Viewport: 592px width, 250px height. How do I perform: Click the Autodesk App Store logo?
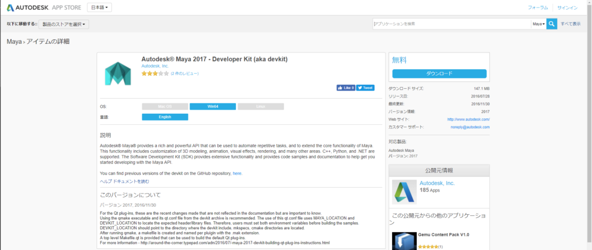pos(43,8)
